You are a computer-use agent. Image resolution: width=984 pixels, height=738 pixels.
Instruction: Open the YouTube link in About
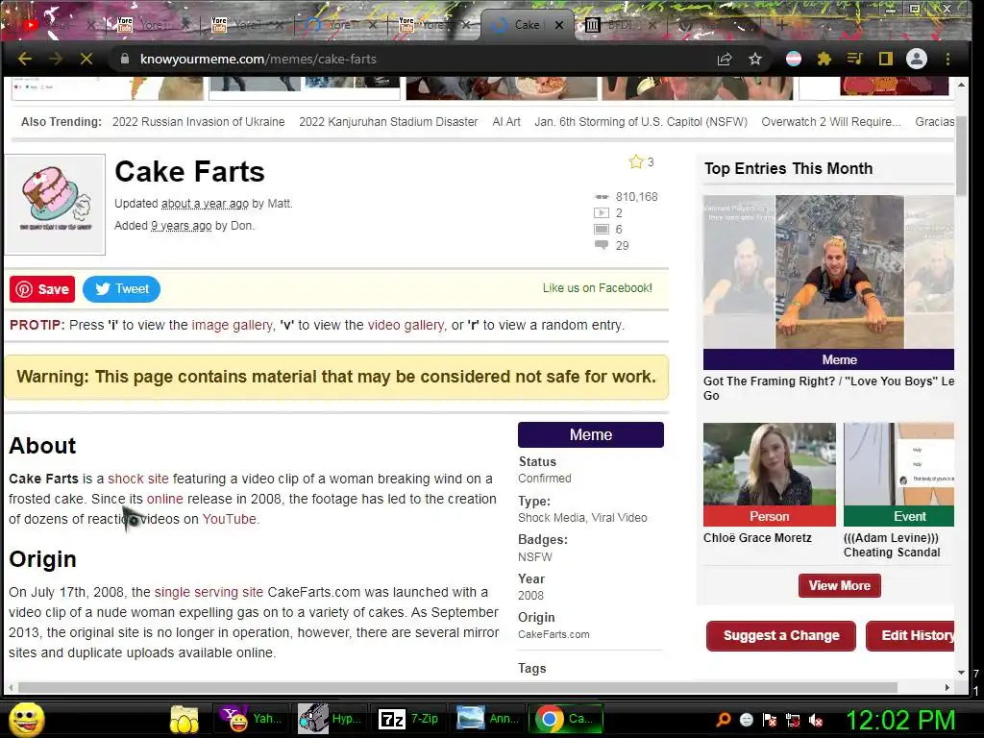pos(229,519)
